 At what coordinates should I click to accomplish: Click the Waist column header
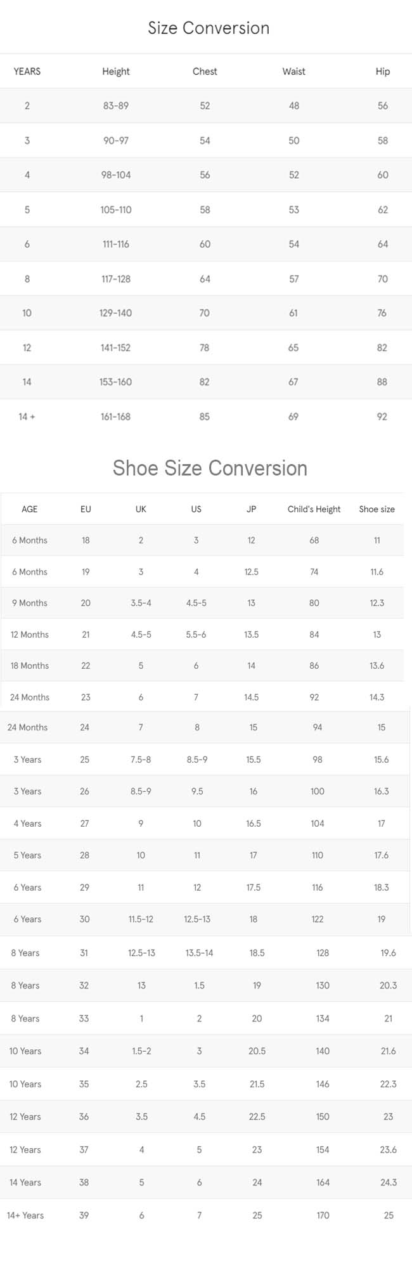point(293,72)
